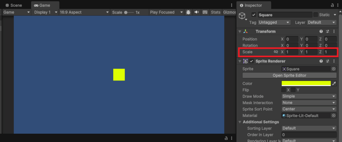342x142 pixels.
Task: Toggle the constrained proportions link icon for Scale
Action: pos(276,52)
